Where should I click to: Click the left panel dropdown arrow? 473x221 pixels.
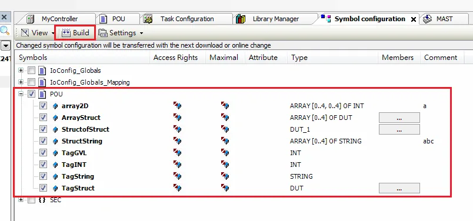click(x=6, y=46)
